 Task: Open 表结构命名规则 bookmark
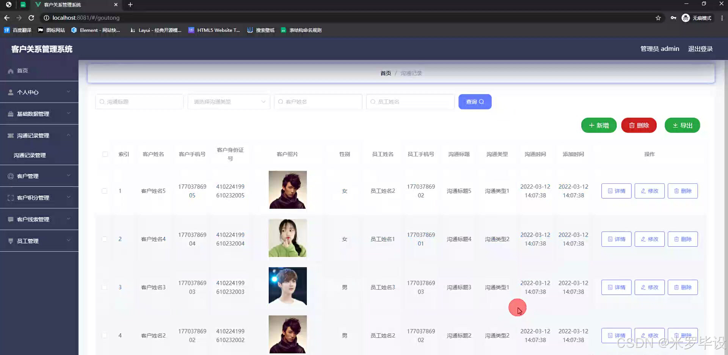coord(301,30)
